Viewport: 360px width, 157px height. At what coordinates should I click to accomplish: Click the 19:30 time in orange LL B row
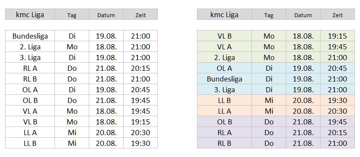pyautogui.click(x=337, y=100)
